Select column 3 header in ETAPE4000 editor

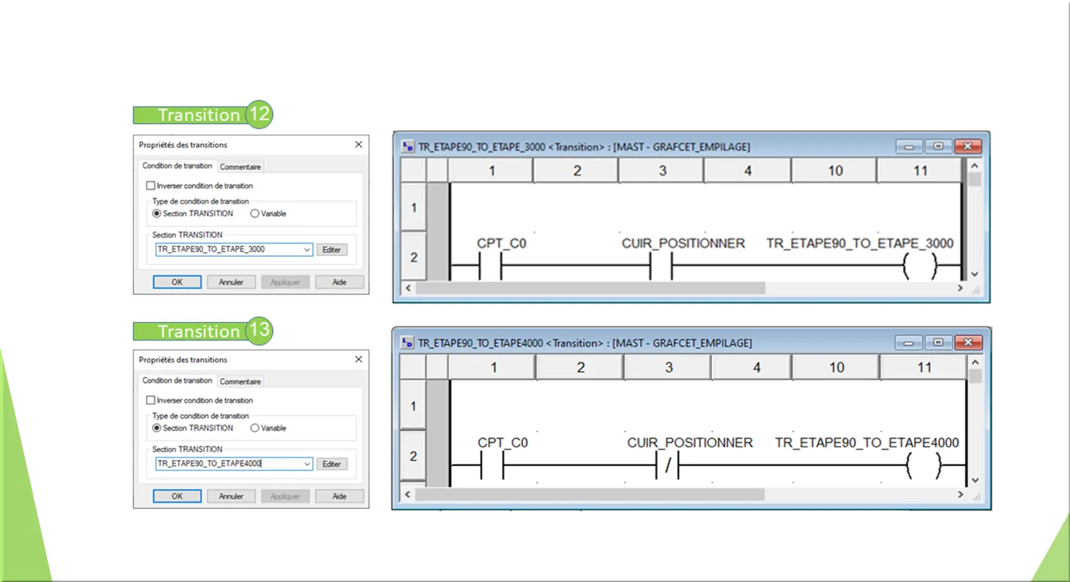pyautogui.click(x=668, y=367)
